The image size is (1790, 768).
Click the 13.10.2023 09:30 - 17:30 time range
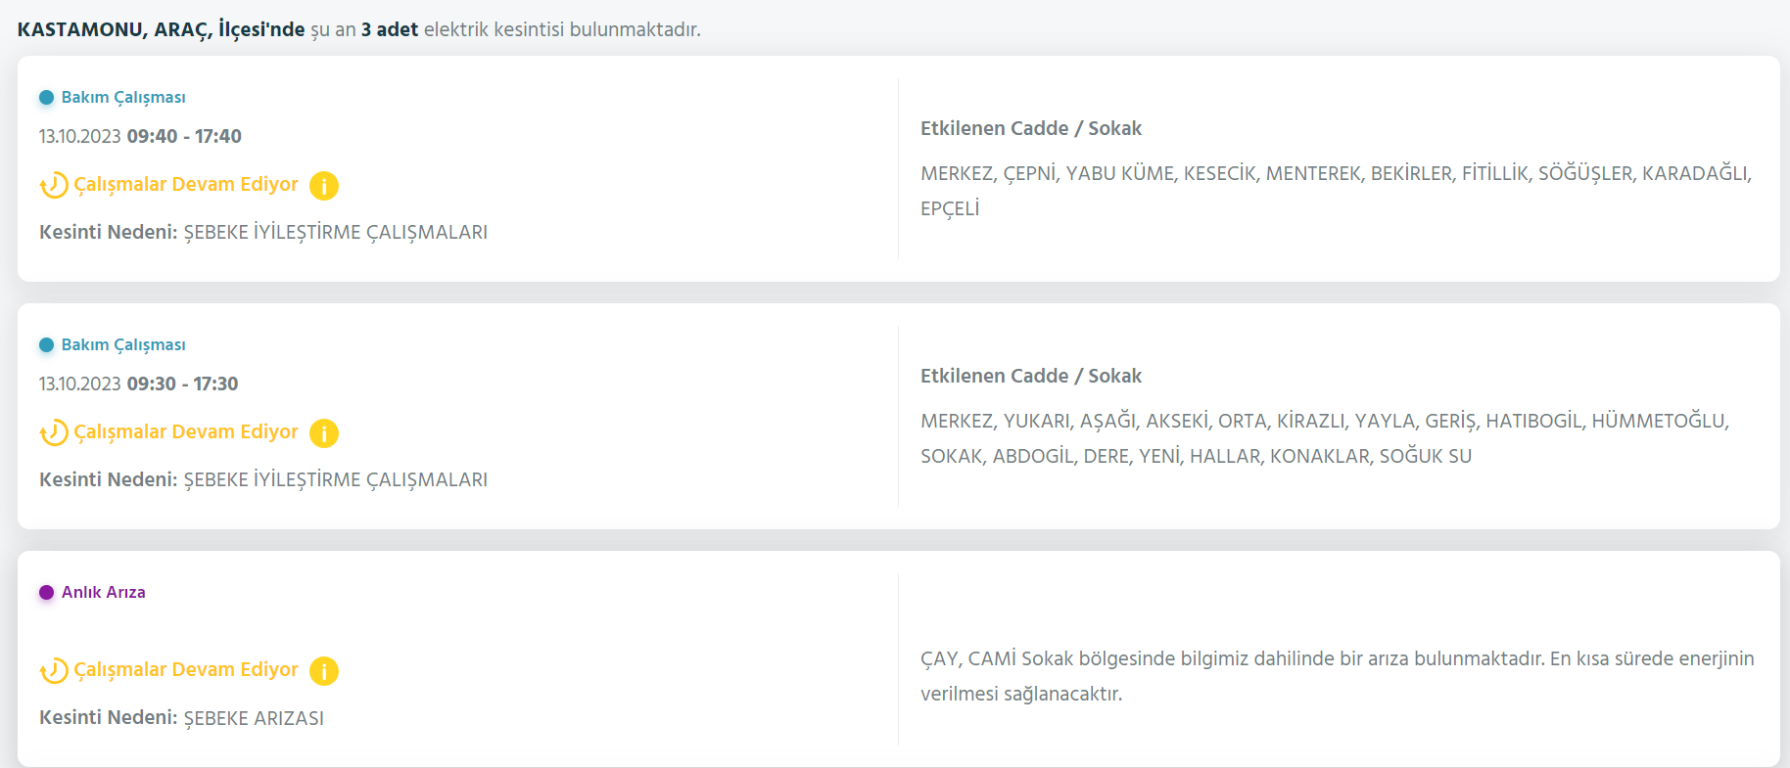click(x=139, y=384)
